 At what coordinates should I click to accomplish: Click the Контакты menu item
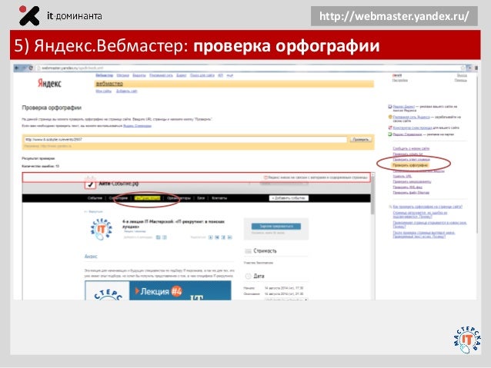click(x=219, y=198)
